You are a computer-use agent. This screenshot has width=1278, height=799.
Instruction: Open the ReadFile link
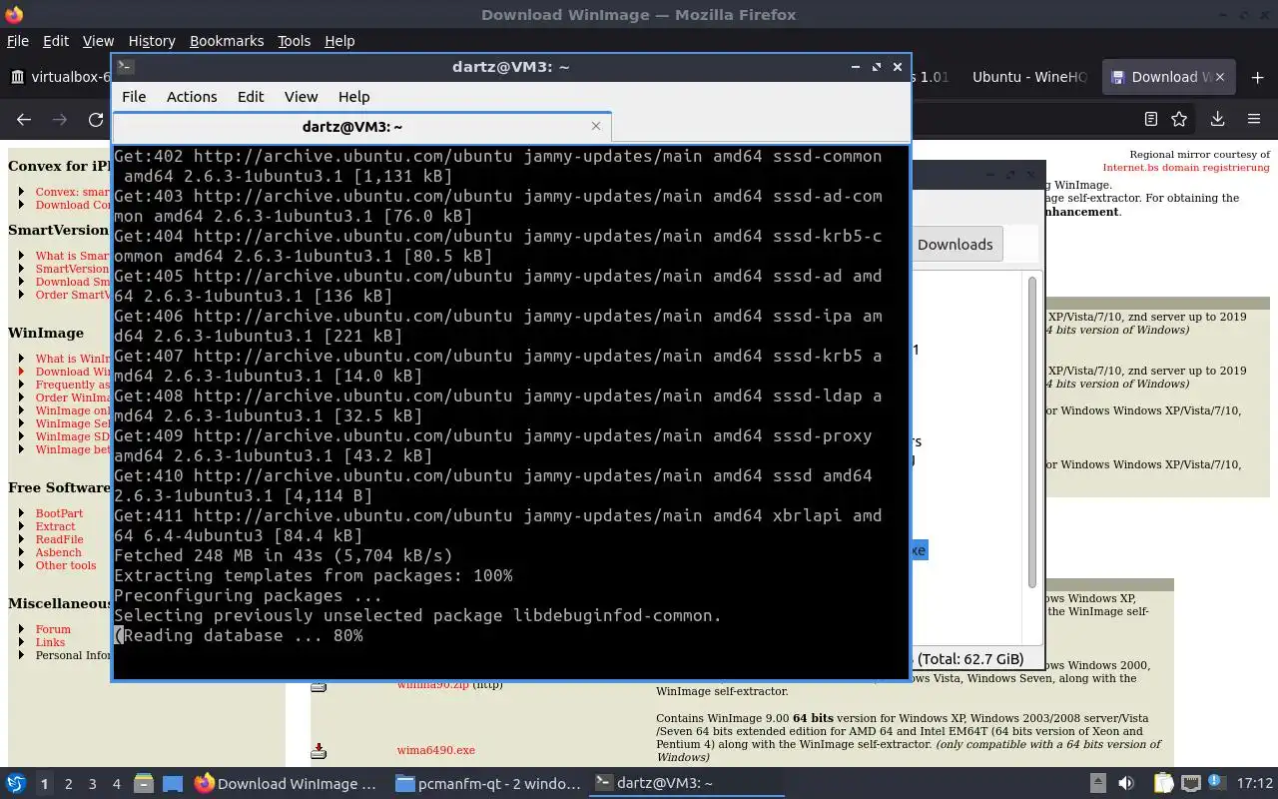(x=59, y=539)
